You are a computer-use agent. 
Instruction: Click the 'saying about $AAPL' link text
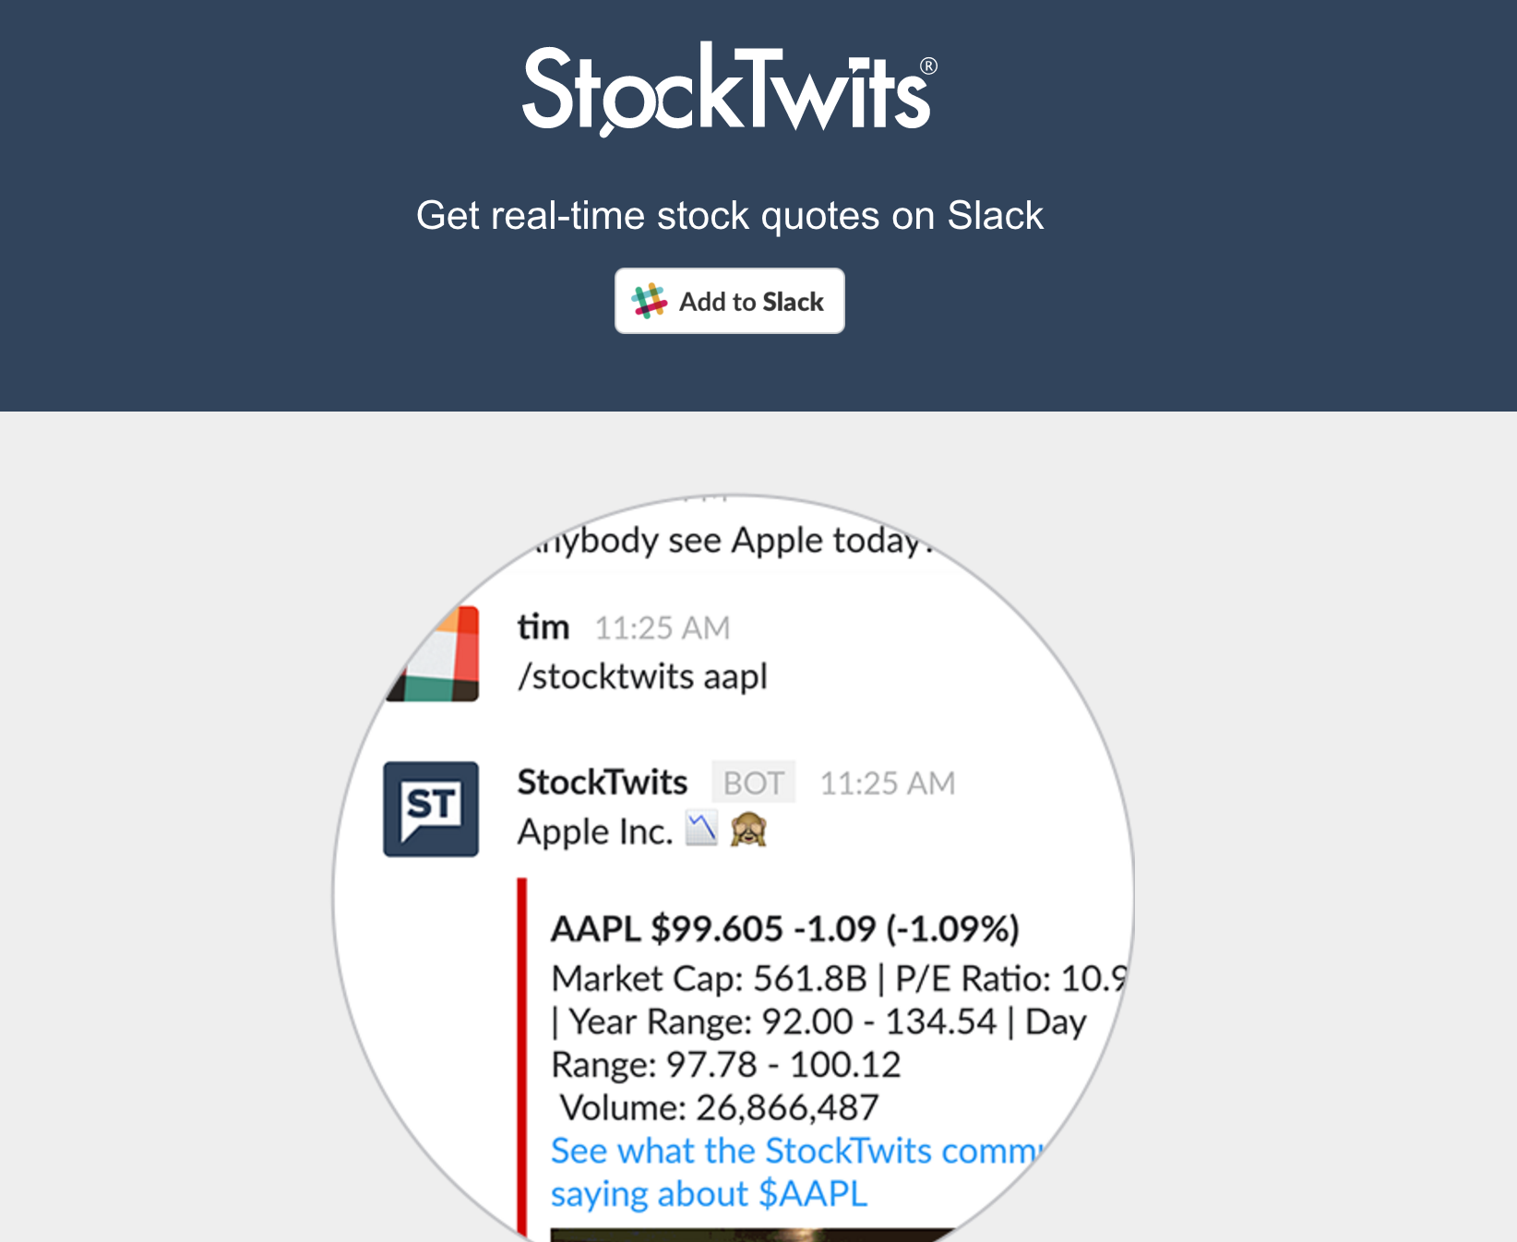(709, 1194)
